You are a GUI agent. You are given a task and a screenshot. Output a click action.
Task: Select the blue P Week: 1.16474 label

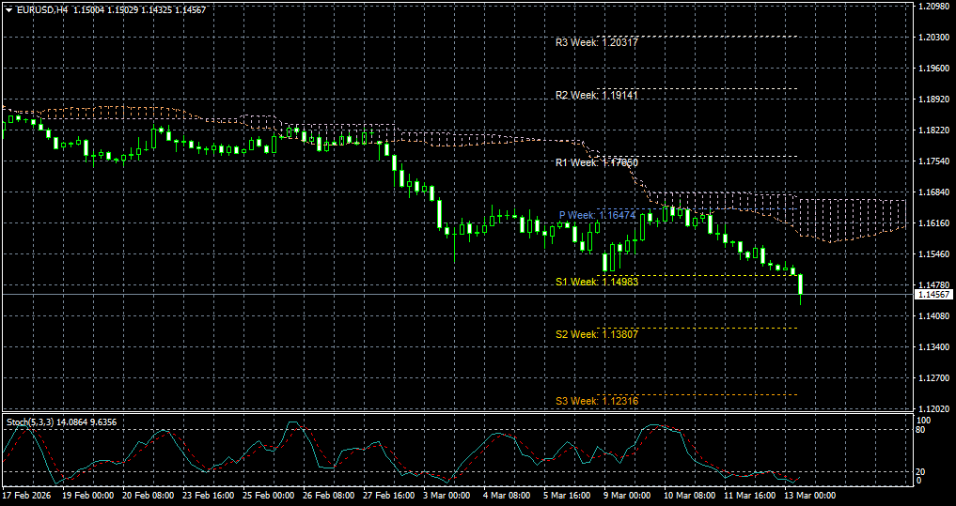click(598, 216)
